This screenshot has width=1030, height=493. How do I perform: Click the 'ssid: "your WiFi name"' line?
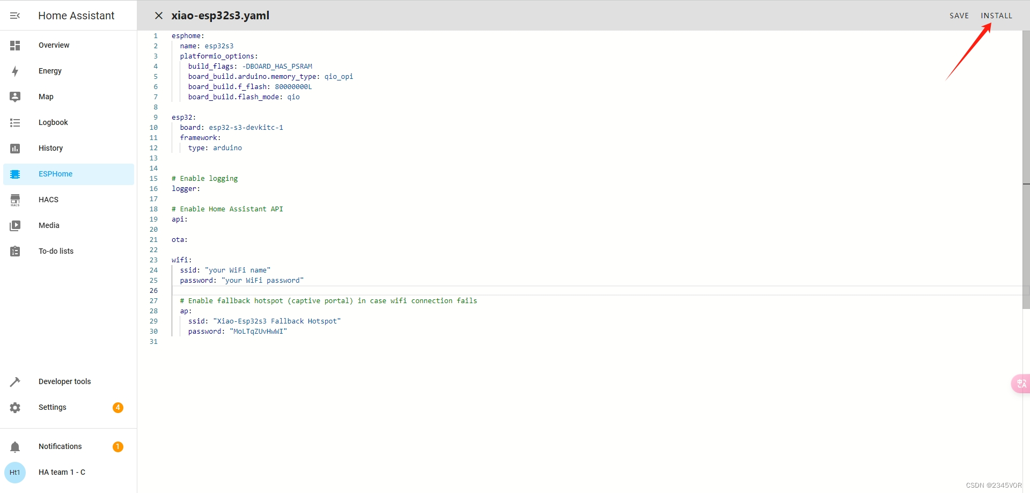click(225, 270)
